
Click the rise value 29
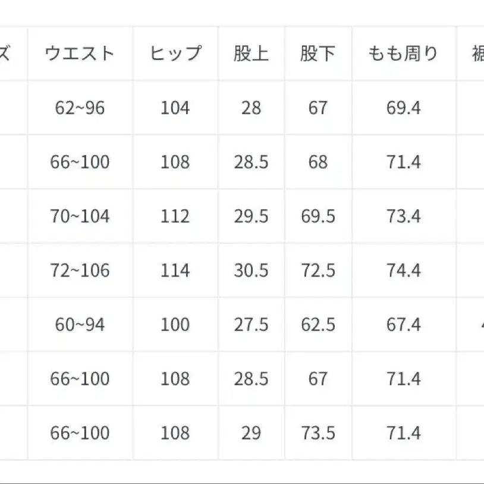pos(251,433)
